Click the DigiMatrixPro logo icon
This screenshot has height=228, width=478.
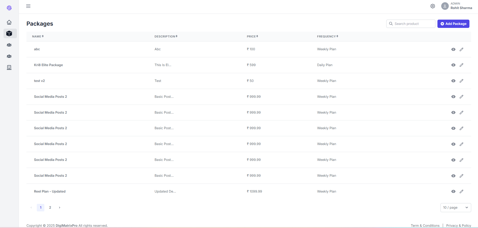pos(9,8)
